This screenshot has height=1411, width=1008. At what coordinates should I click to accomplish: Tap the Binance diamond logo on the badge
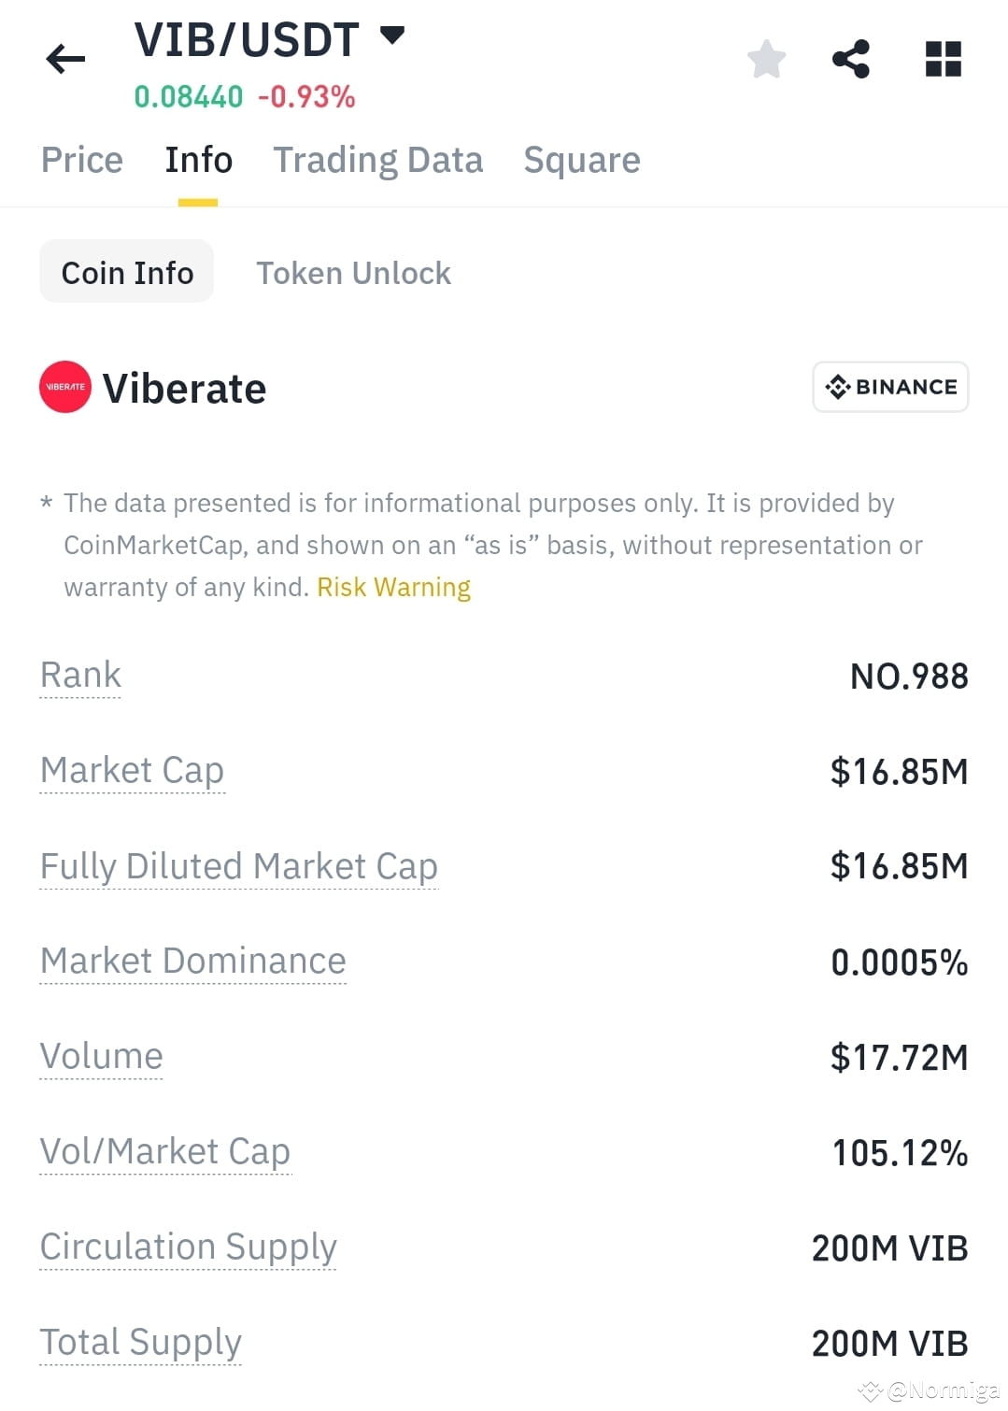pyautogui.click(x=838, y=386)
